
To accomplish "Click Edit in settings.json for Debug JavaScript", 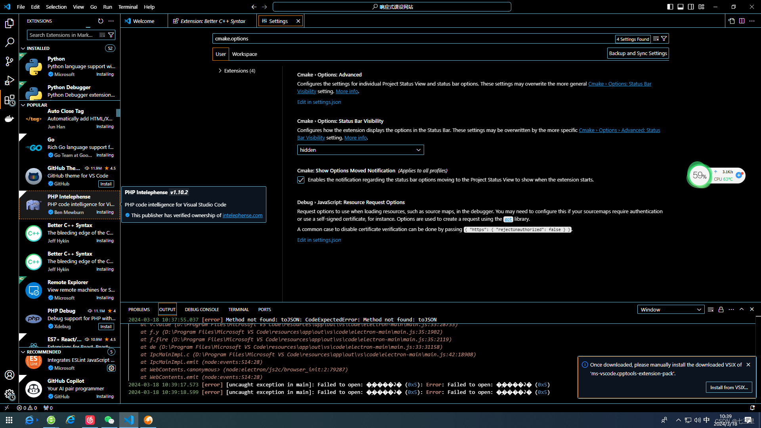I will [x=319, y=240].
